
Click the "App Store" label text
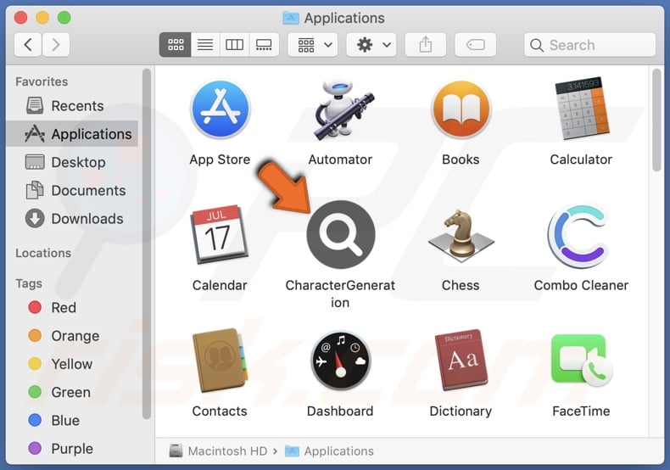(220, 159)
